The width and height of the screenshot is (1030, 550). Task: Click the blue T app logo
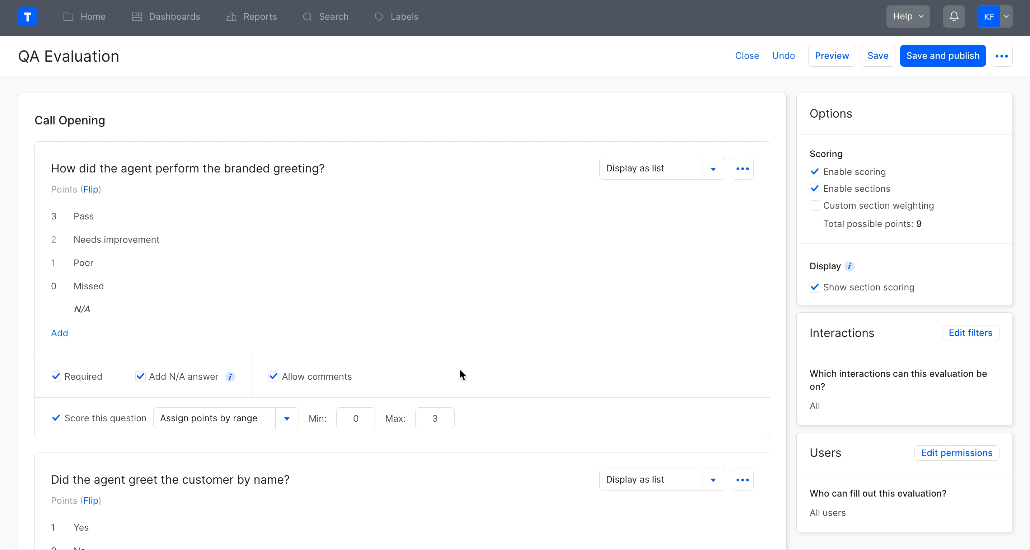28,16
